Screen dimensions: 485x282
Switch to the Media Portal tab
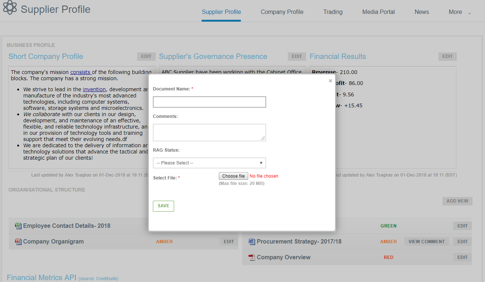(x=378, y=12)
